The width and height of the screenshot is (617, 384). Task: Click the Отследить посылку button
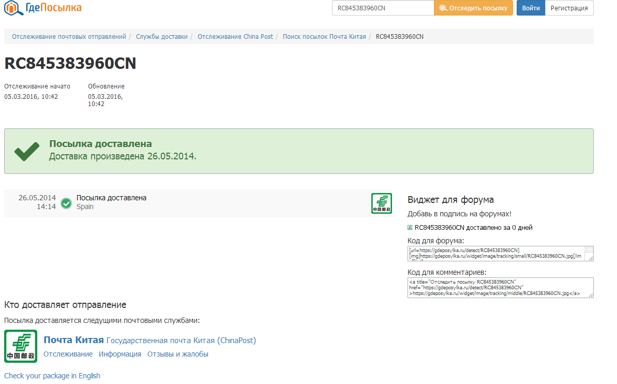473,8
